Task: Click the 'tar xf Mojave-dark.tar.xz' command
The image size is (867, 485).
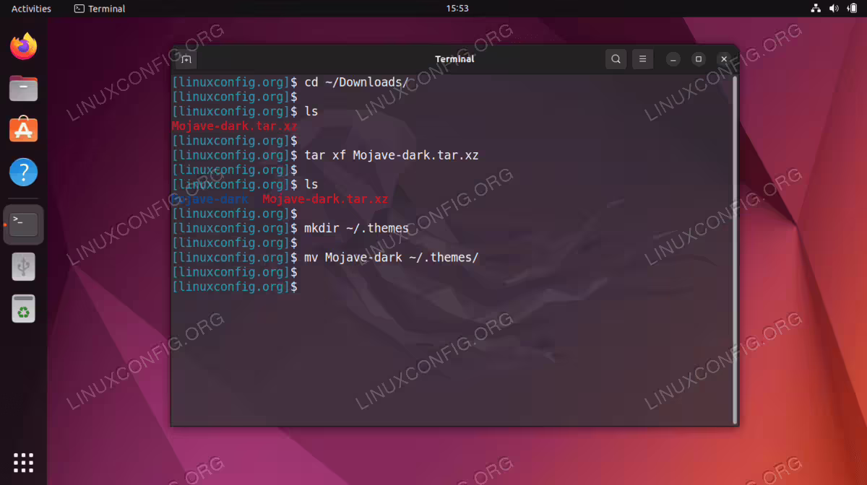Action: point(391,155)
